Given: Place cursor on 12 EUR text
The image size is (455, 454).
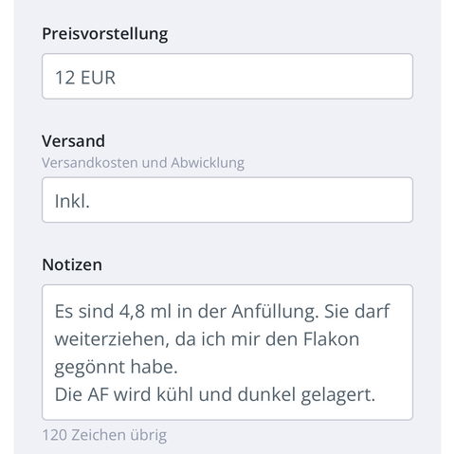Looking at the screenshot, I should tap(85, 78).
